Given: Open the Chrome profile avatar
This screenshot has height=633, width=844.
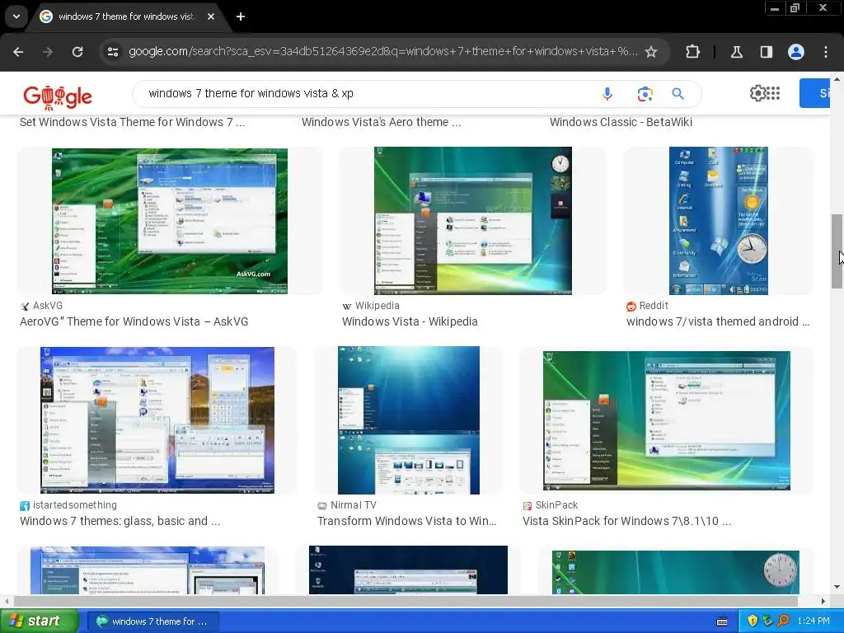Looking at the screenshot, I should pos(796,52).
